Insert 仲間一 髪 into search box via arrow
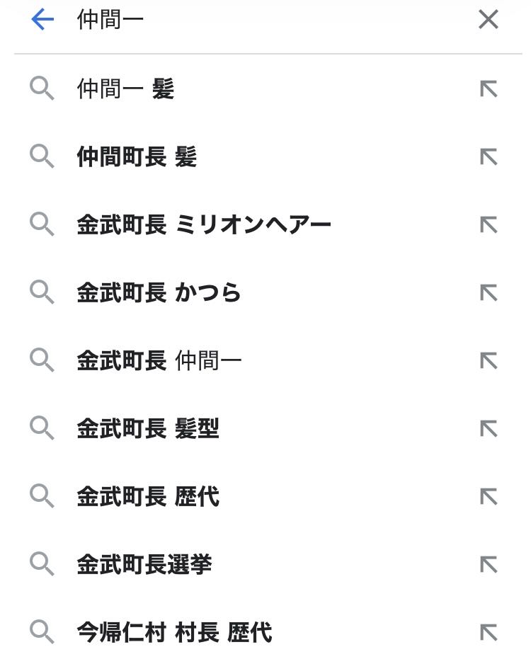 click(x=489, y=89)
